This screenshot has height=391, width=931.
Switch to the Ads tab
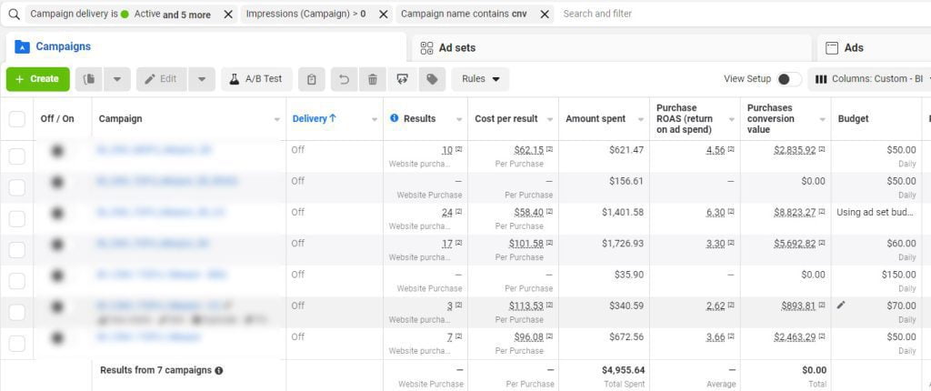pos(853,47)
